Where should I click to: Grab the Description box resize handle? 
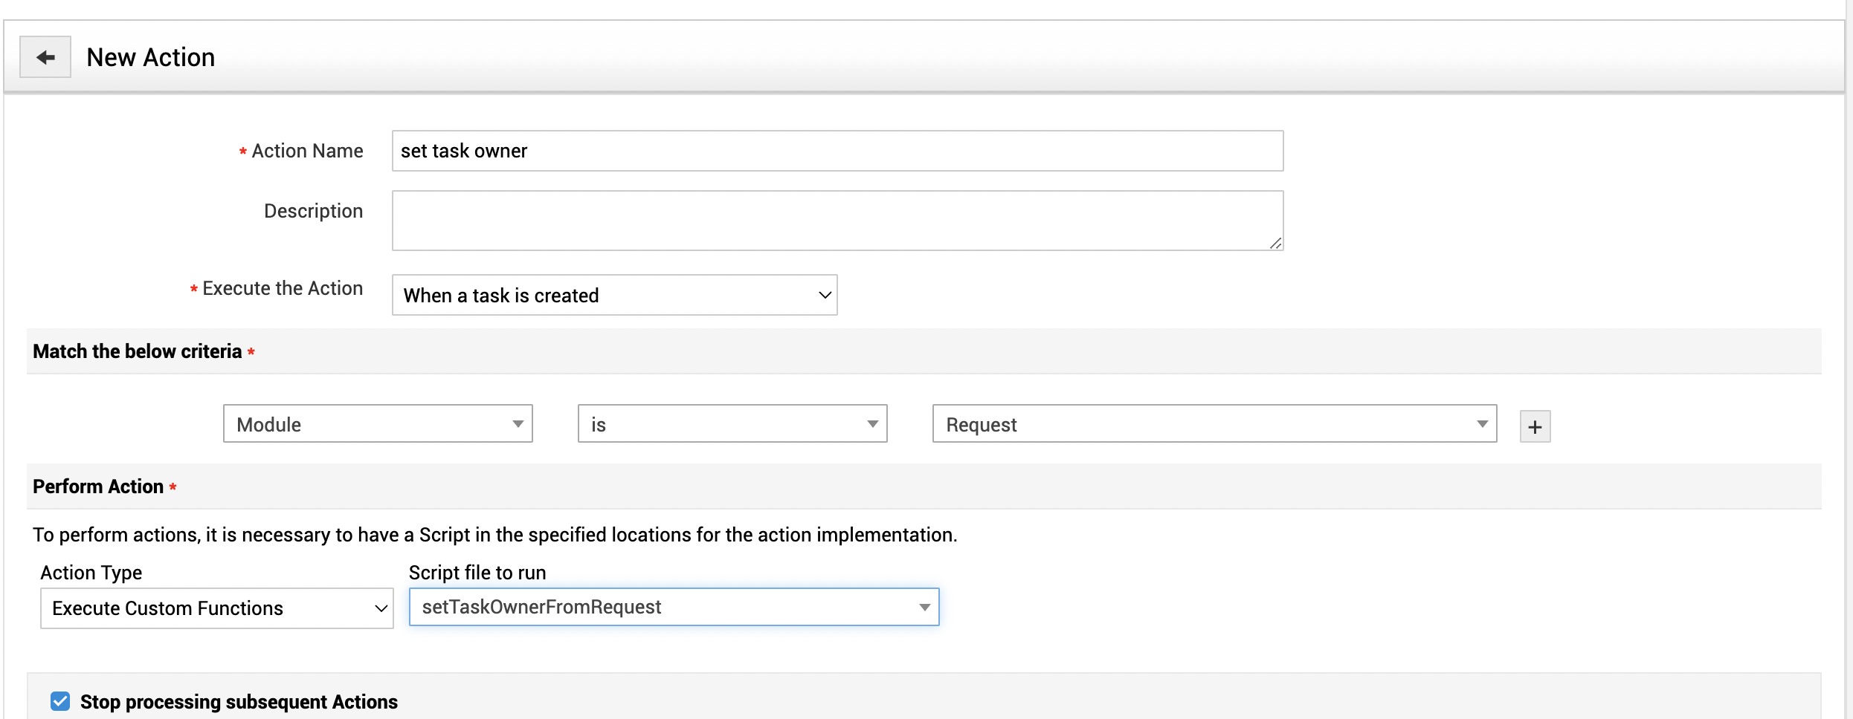pos(1275,243)
